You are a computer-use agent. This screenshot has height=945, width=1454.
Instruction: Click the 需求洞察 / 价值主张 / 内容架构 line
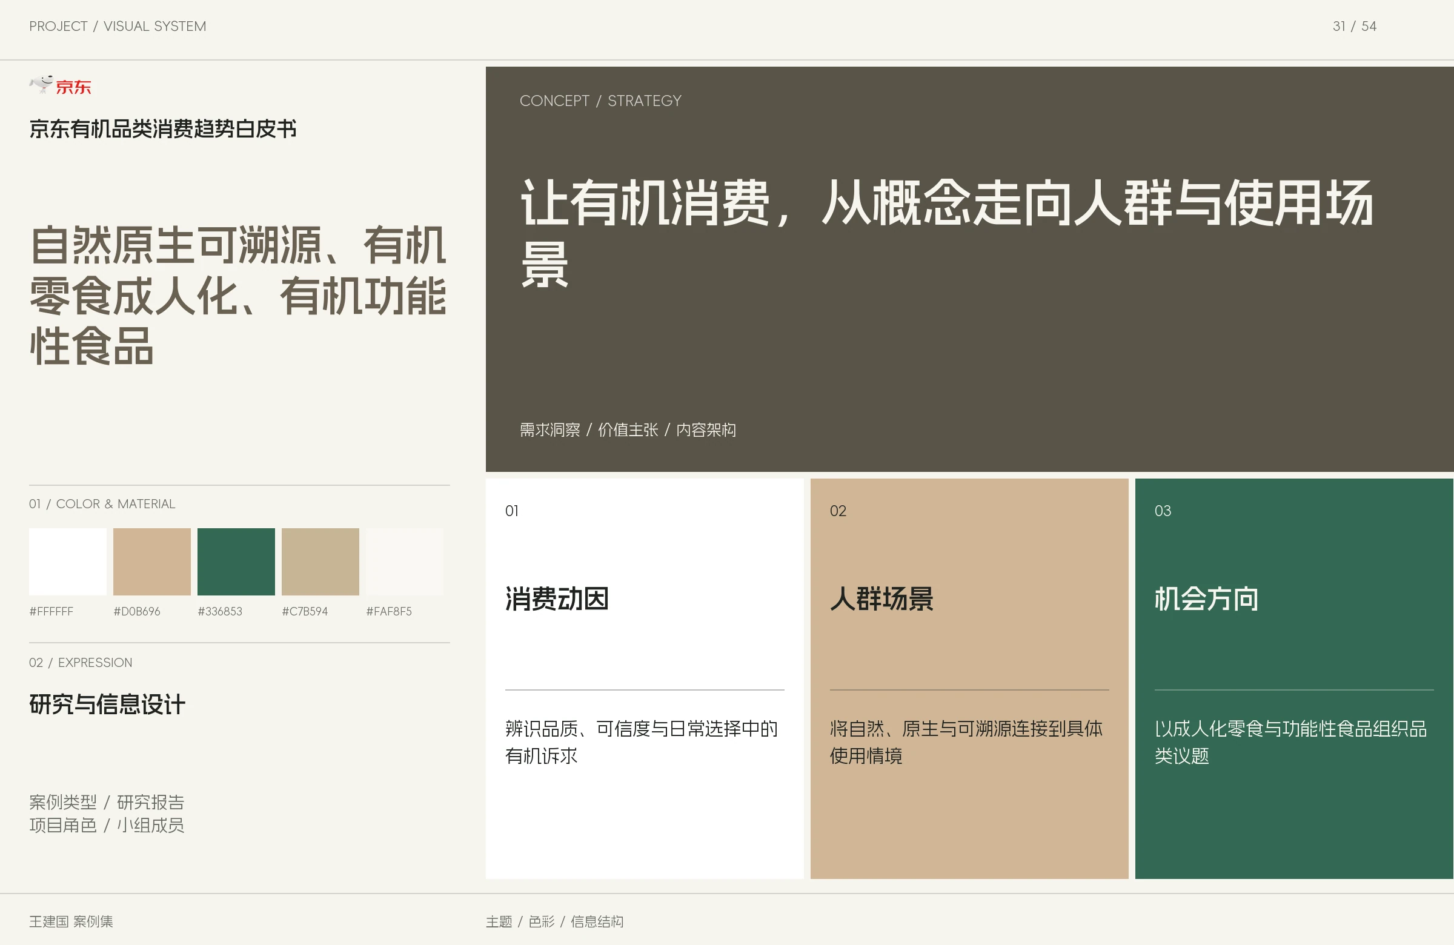coord(628,430)
